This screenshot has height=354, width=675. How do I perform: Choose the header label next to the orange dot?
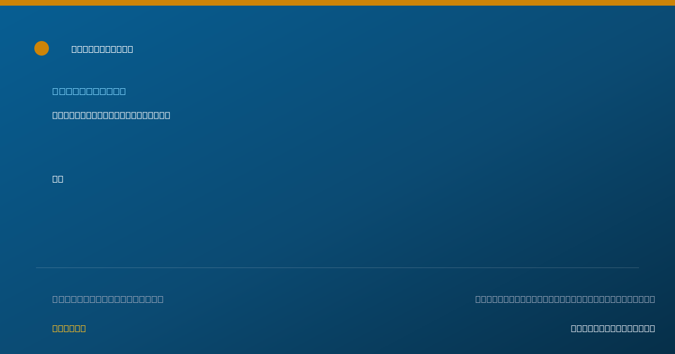point(102,49)
